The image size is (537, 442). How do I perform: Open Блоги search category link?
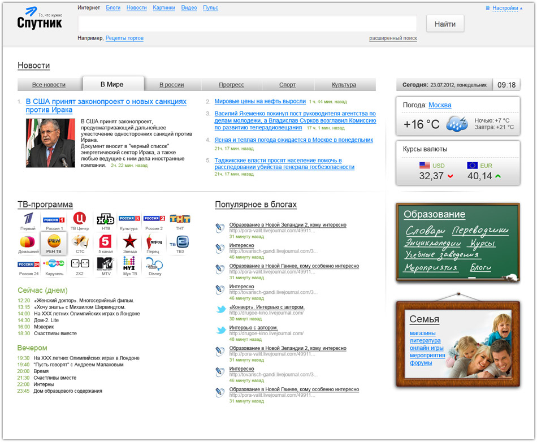point(113,7)
